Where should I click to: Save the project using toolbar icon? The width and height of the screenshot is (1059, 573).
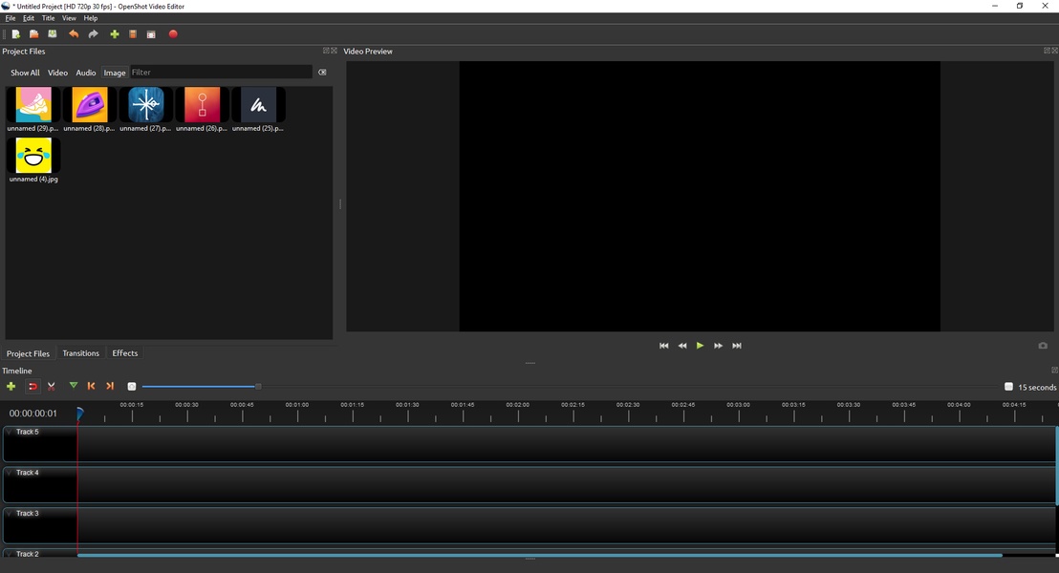pos(53,34)
